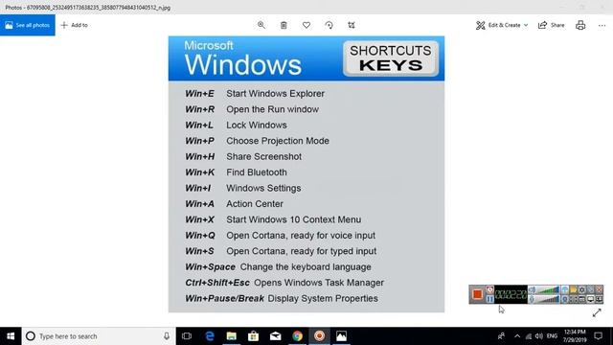The height and width of the screenshot is (345, 613).
Task: Click the recorder elapsed time display
Action: point(511,294)
